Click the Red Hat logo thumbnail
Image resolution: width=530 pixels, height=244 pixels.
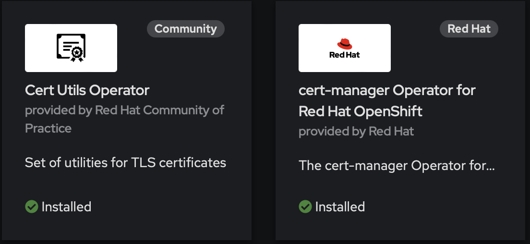coord(344,48)
